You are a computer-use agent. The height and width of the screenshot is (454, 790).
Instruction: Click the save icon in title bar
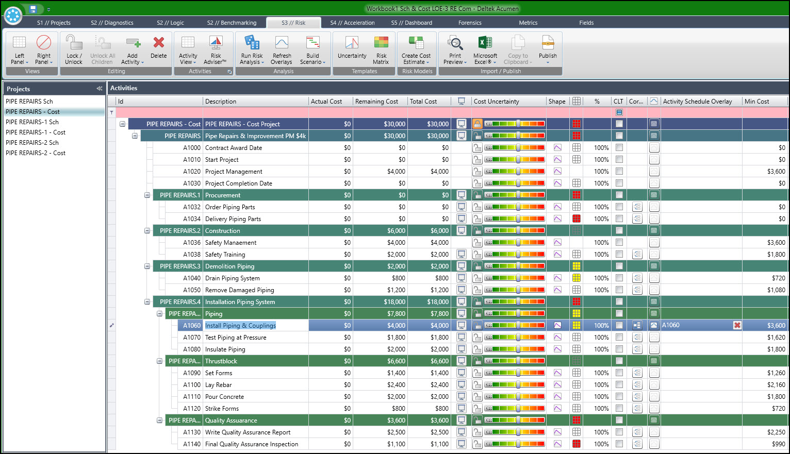(33, 9)
